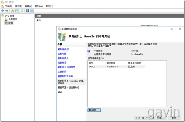Click the 编辑(E)... button
The height and width of the screenshot is (122, 185).
[x=94, y=110]
